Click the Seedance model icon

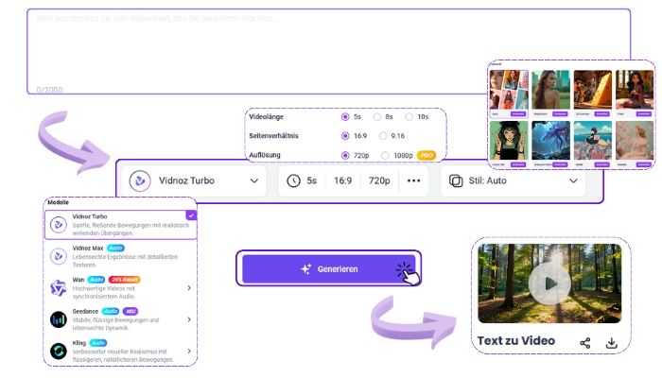(58, 318)
